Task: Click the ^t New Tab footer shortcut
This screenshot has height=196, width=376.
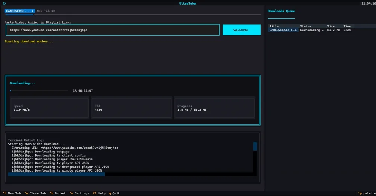Action: (x=12, y=193)
